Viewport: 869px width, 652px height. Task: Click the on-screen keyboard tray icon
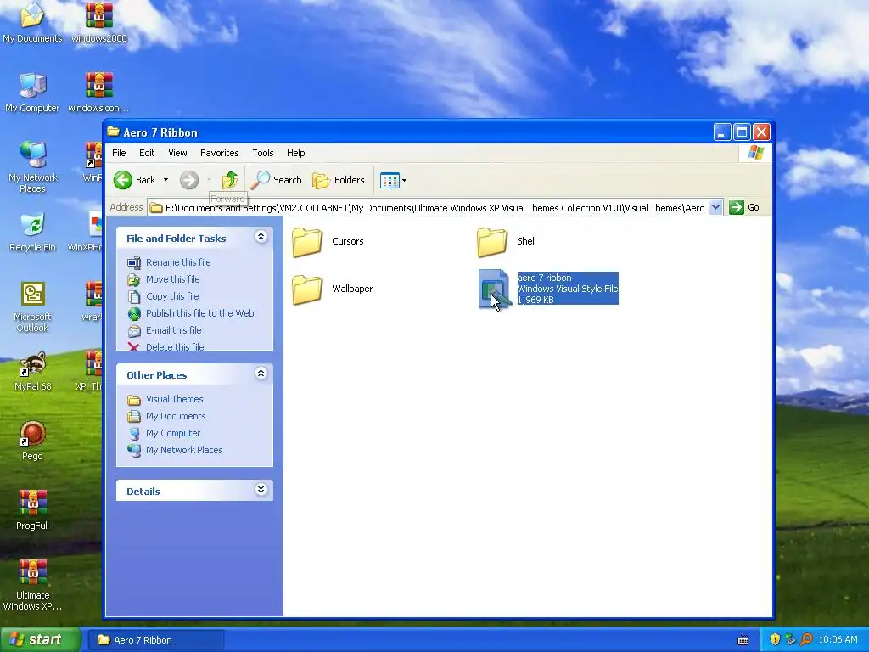[743, 640]
